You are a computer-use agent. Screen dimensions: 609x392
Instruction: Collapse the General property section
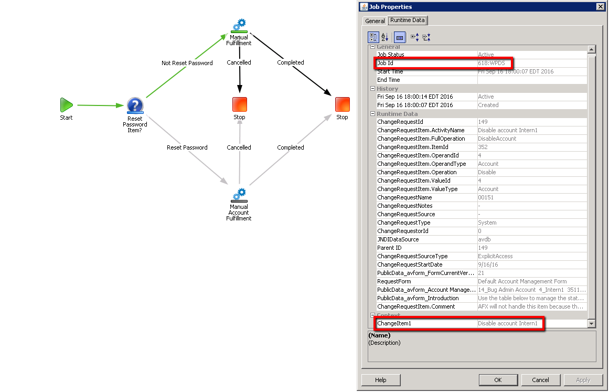372,47
